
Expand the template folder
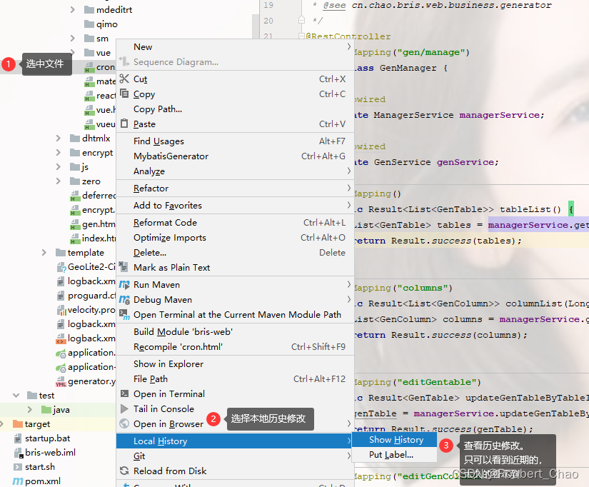(x=44, y=253)
